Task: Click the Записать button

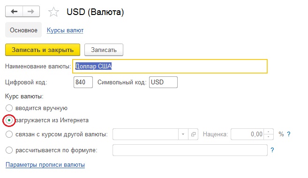Action: [x=104, y=50]
